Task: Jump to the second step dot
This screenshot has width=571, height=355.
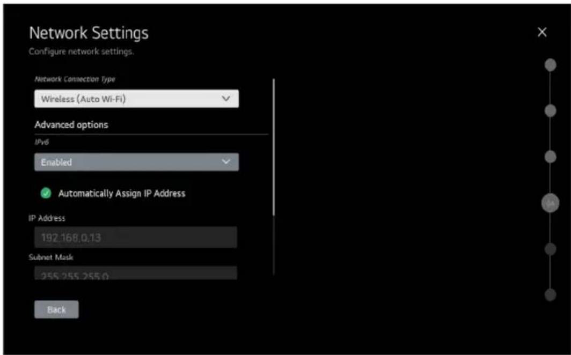Action: 550,110
